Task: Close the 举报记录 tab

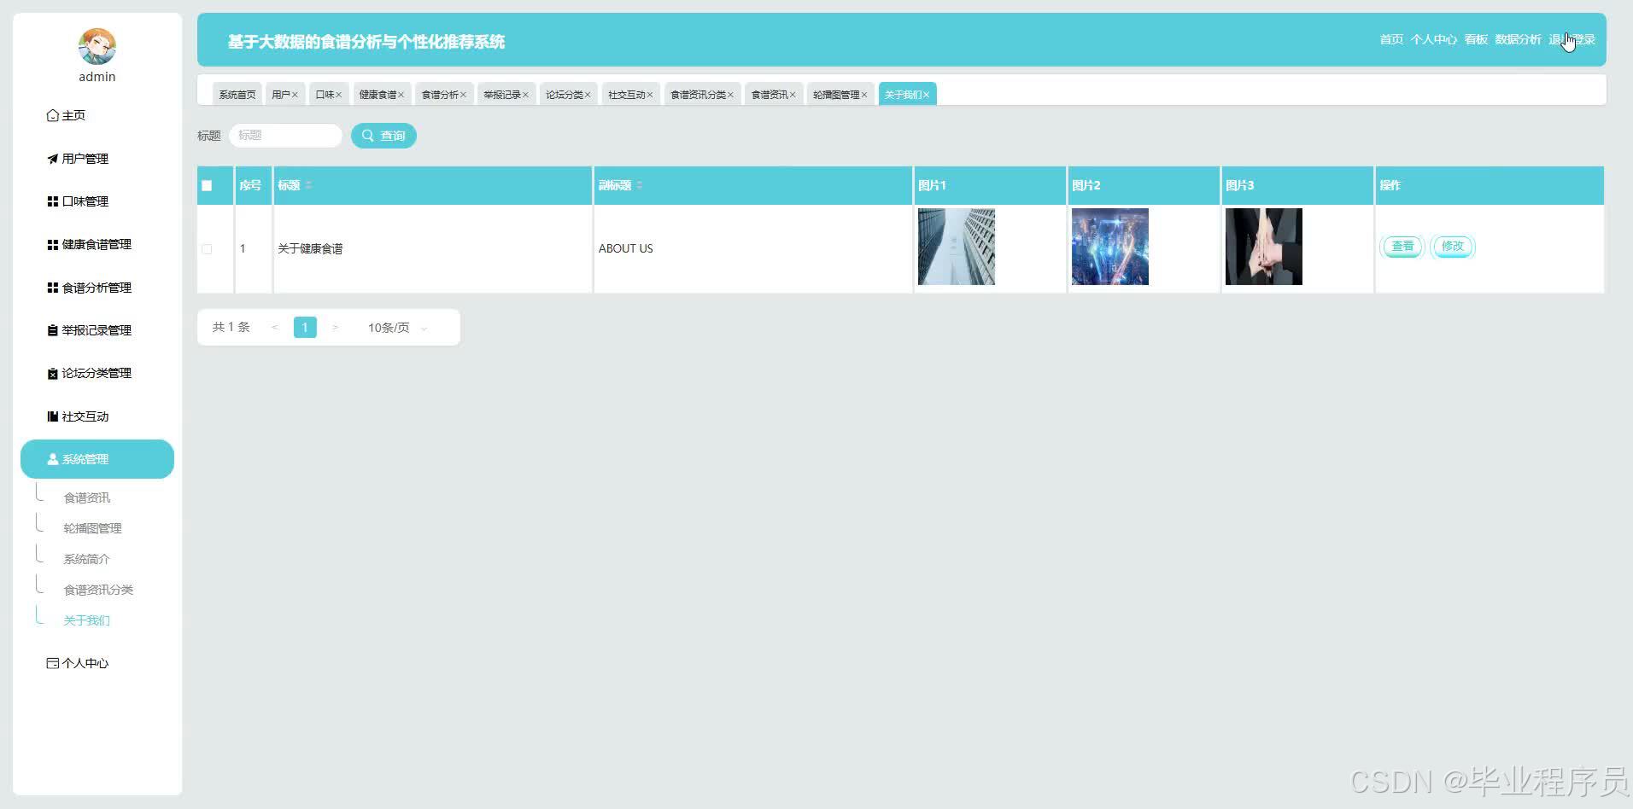Action: click(525, 95)
